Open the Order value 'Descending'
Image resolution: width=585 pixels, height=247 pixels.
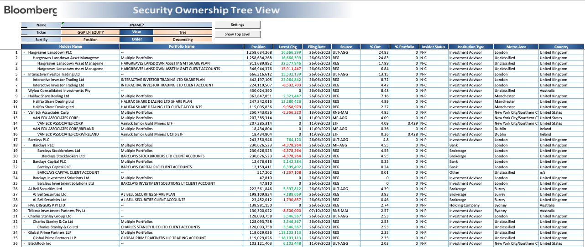(x=183, y=40)
